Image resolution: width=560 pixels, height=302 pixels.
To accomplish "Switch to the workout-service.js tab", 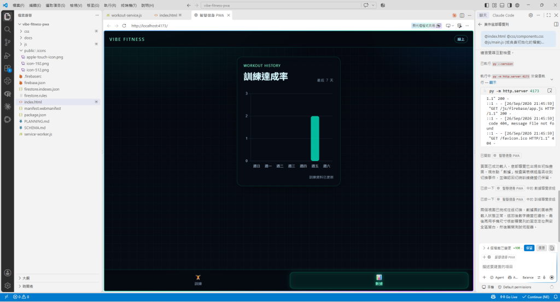I will (x=126, y=15).
